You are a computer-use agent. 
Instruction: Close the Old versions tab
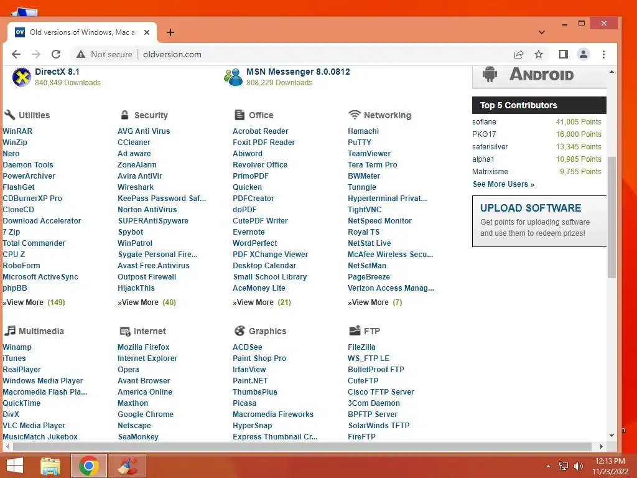[147, 32]
